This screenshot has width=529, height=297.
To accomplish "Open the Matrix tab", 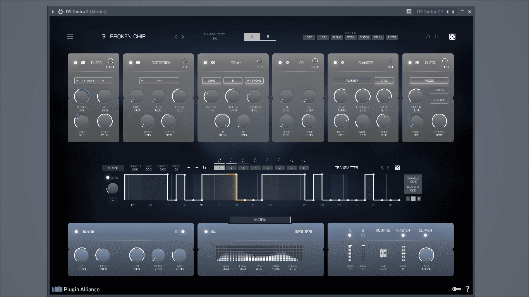I will pyautogui.click(x=260, y=220).
